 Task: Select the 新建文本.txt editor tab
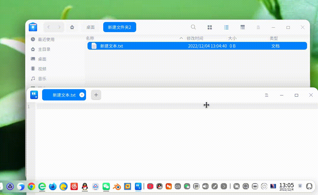tap(64, 95)
